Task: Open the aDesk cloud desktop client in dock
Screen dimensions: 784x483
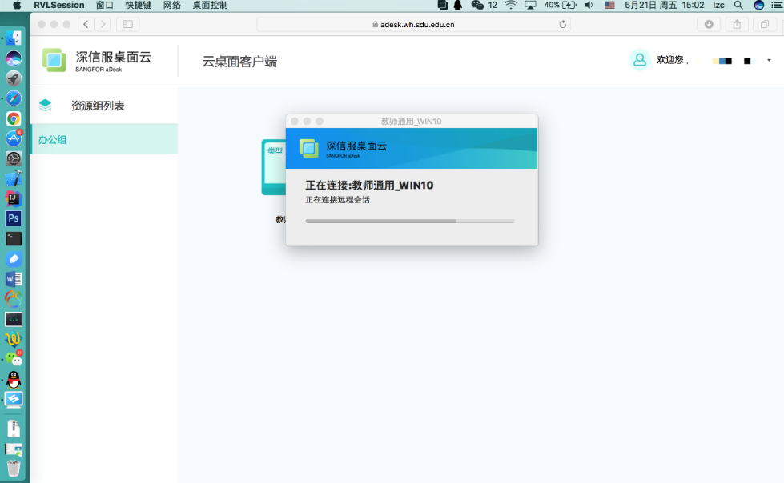Action: [x=14, y=400]
